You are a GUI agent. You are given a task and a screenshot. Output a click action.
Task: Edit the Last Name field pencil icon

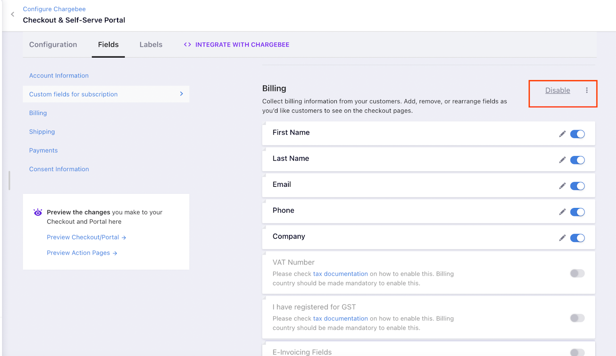[562, 160]
